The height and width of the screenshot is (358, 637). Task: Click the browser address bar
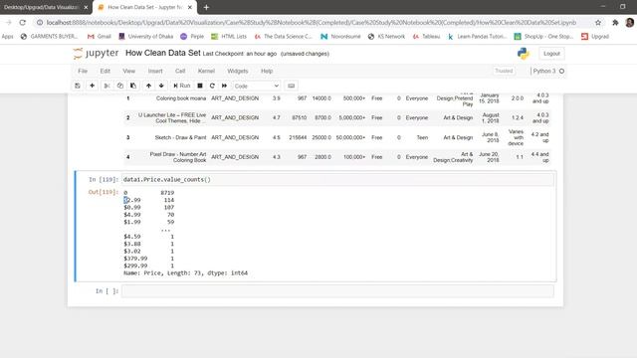(x=312, y=23)
